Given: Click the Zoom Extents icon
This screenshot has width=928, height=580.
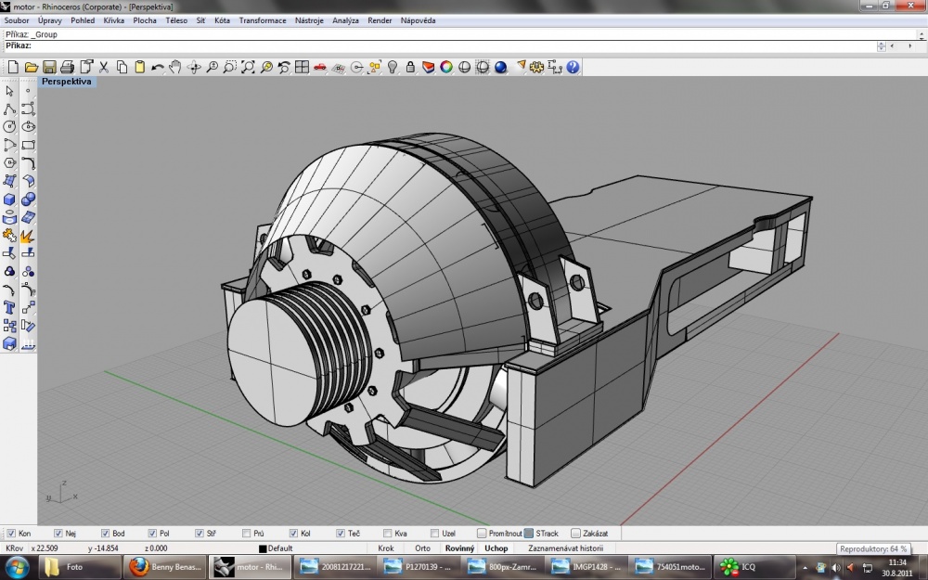Looking at the screenshot, I should pyautogui.click(x=248, y=67).
